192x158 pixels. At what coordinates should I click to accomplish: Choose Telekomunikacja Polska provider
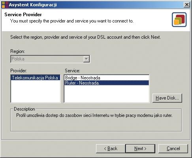pyautogui.click(x=35, y=78)
